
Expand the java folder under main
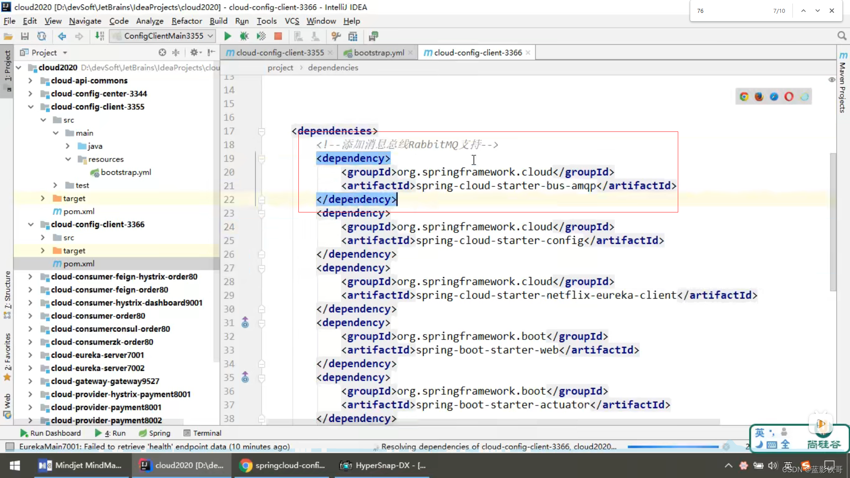[x=67, y=146]
